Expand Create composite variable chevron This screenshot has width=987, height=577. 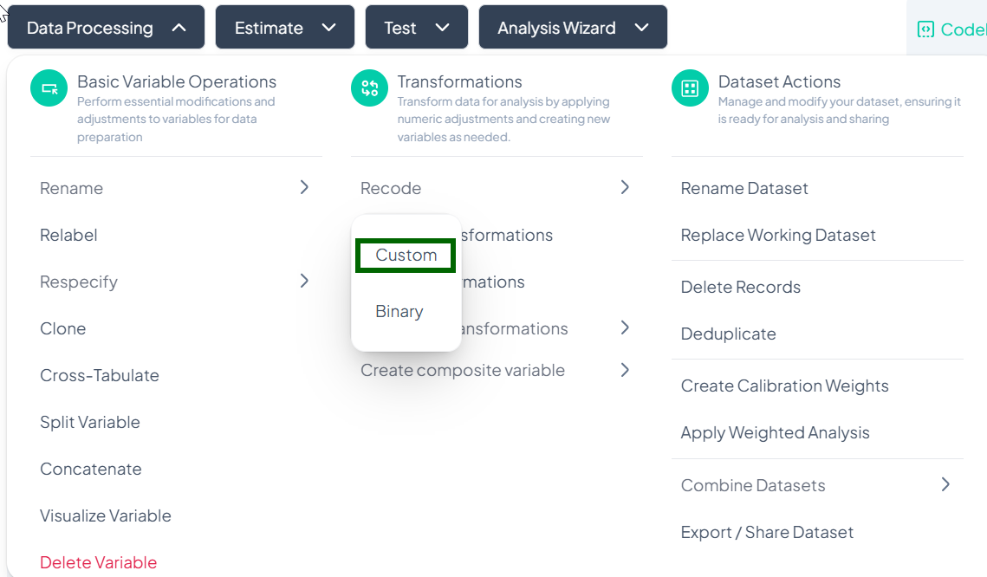click(625, 370)
